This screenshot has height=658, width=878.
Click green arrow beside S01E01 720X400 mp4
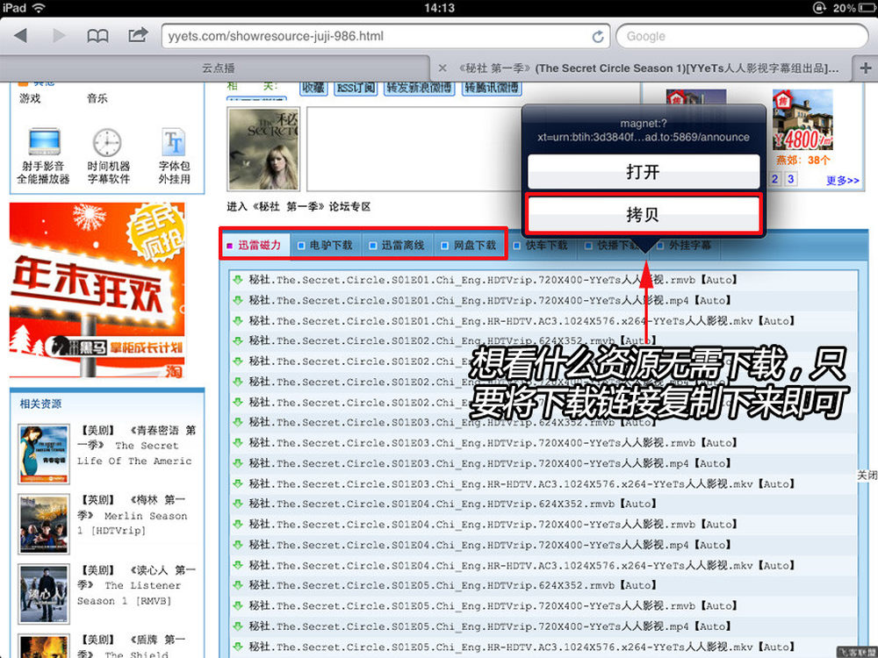(x=238, y=300)
